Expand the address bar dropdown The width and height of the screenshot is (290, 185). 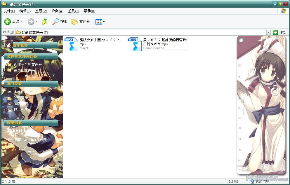[268, 32]
